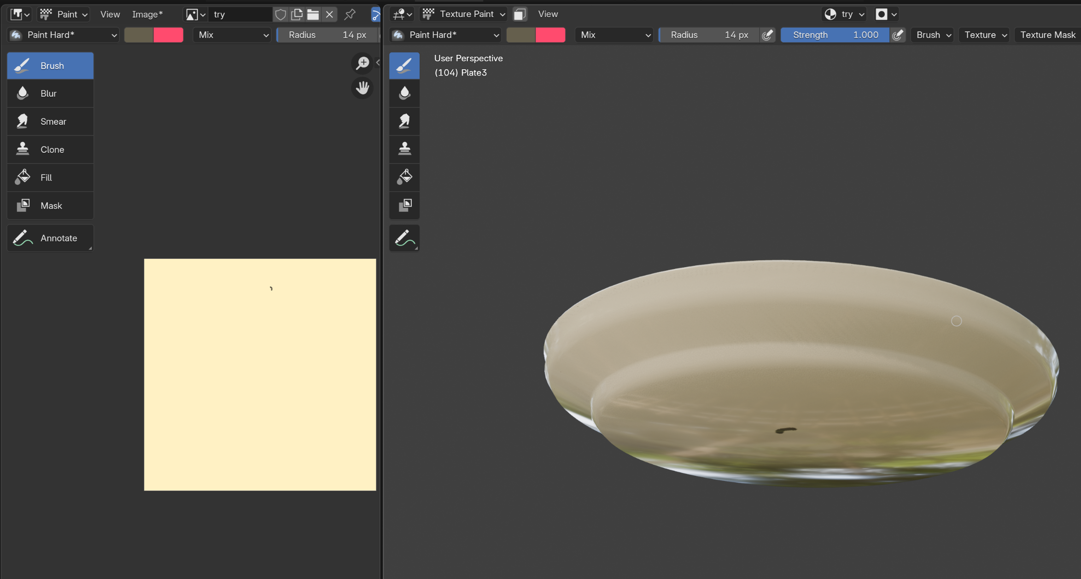1081x579 pixels.
Task: Toggle the pin image button
Action: pyautogui.click(x=350, y=14)
